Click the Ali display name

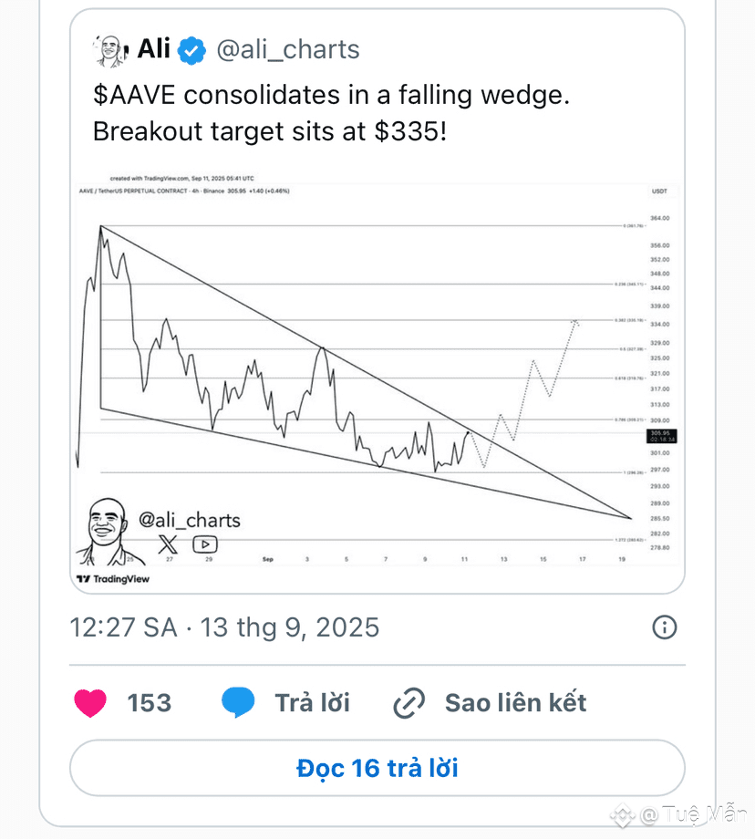tap(154, 49)
